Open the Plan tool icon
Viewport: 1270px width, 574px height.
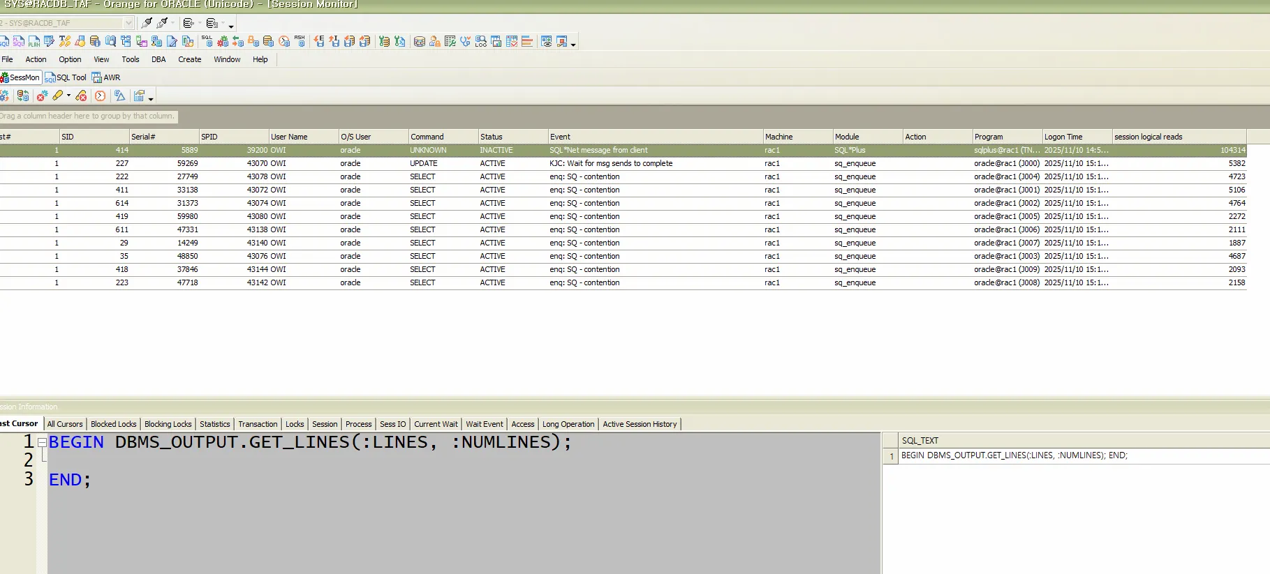(x=34, y=42)
